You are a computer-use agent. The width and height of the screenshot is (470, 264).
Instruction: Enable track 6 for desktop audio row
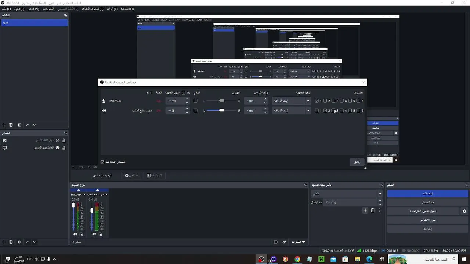tap(358, 110)
